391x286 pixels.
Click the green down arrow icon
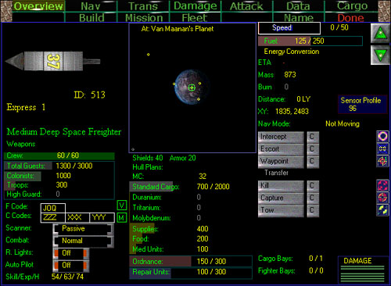point(380,55)
